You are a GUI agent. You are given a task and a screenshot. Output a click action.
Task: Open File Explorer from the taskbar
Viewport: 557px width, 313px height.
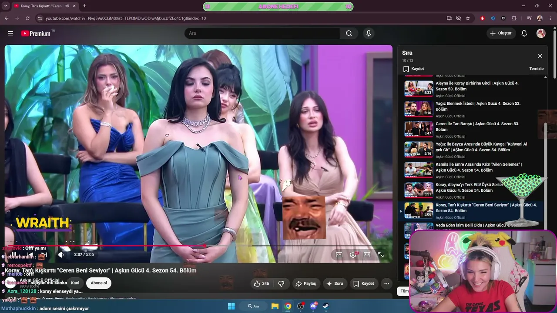coord(275,306)
